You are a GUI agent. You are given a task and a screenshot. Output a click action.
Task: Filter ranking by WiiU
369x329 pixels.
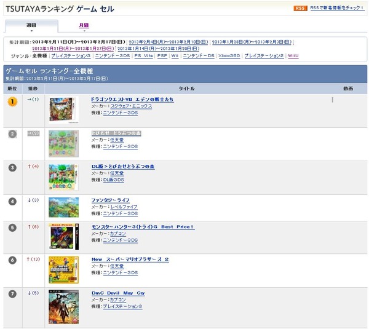coord(293,56)
